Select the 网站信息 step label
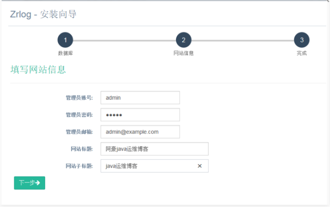 183,53
